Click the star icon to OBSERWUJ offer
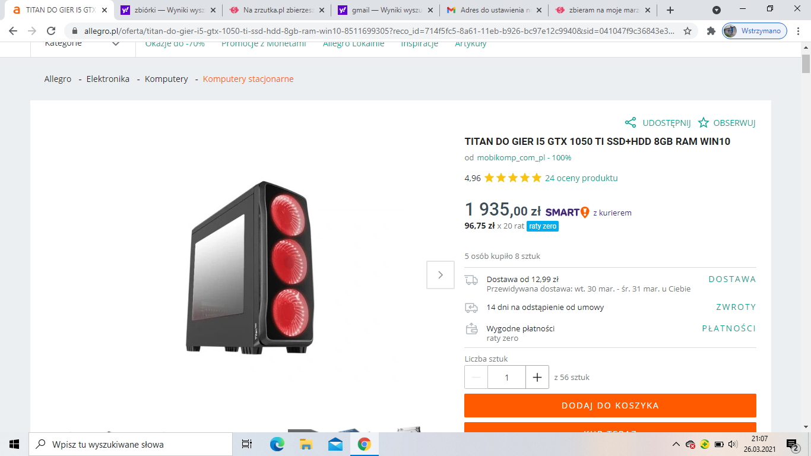811x456 pixels. click(704, 123)
